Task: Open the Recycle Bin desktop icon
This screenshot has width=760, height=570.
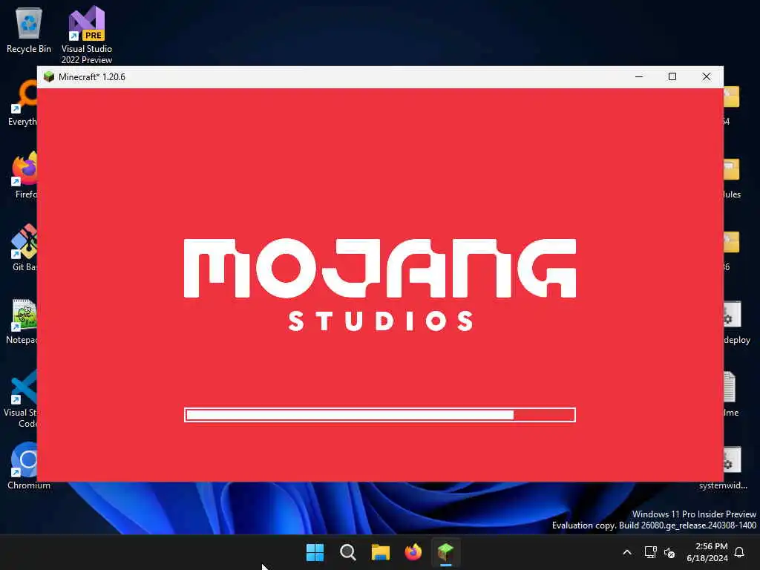Action: tap(29, 30)
